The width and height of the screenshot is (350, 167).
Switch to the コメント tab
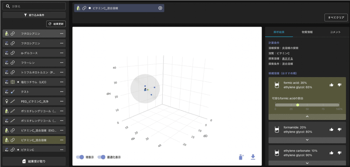(x=335, y=32)
